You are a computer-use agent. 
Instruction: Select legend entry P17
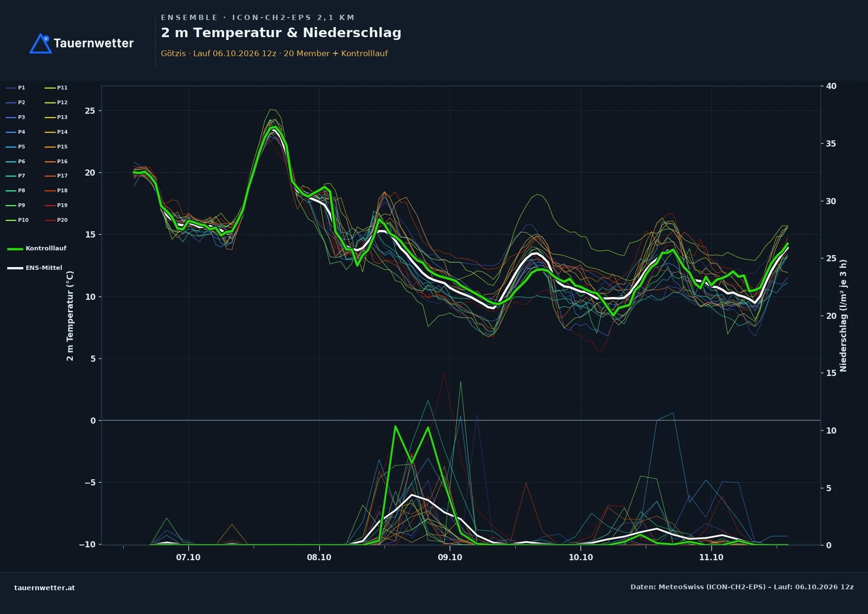tap(56, 176)
